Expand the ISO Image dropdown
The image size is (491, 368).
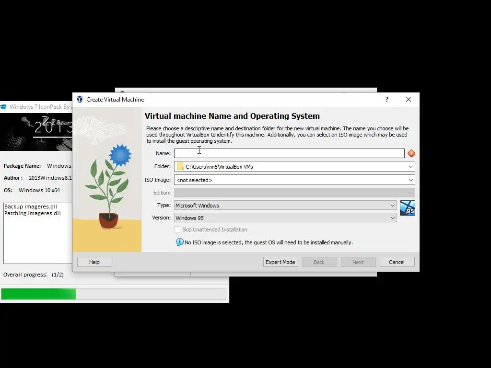[x=410, y=180]
